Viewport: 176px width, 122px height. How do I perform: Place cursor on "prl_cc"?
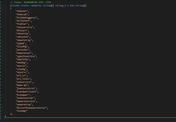[x=21, y=76]
